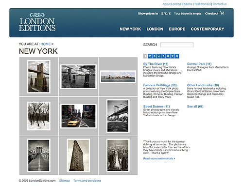
Task: Open the Sitemap footer link
Action: [64, 181]
